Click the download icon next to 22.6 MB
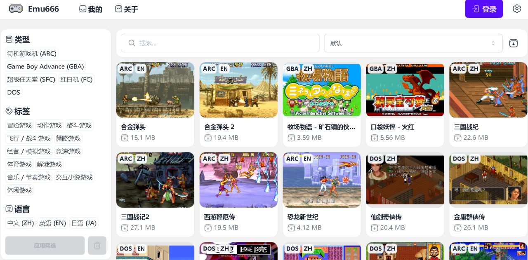Screen dimensions: 528x260 point(458,138)
